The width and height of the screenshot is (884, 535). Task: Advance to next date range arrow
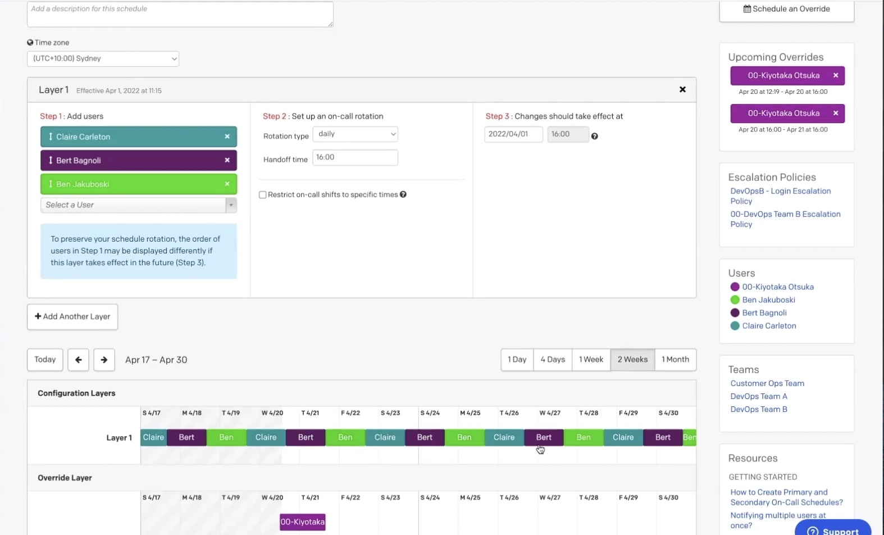pyautogui.click(x=104, y=360)
